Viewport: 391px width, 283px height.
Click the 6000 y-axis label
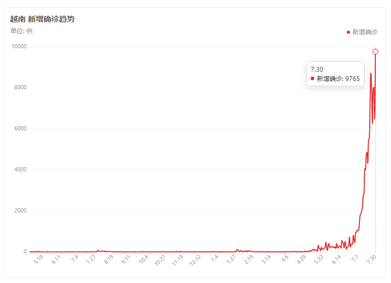[x=20, y=128]
